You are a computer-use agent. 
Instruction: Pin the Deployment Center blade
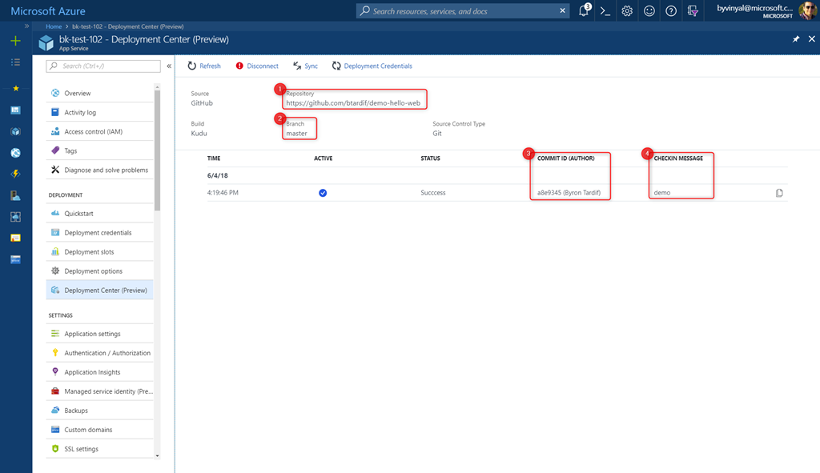click(796, 39)
